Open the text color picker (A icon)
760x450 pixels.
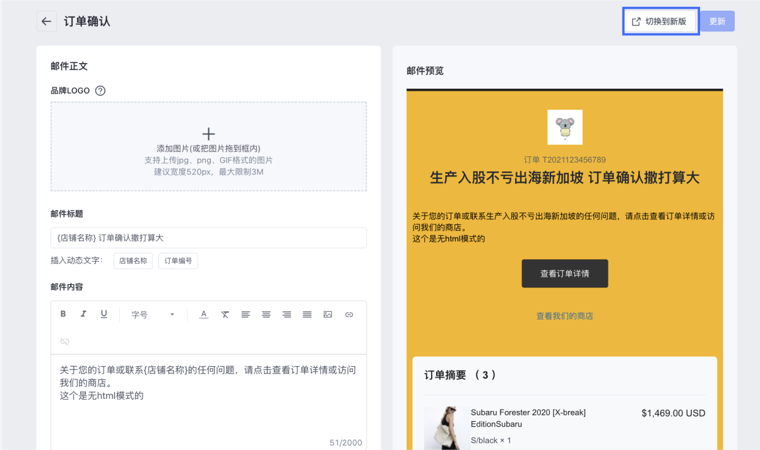[x=203, y=314]
